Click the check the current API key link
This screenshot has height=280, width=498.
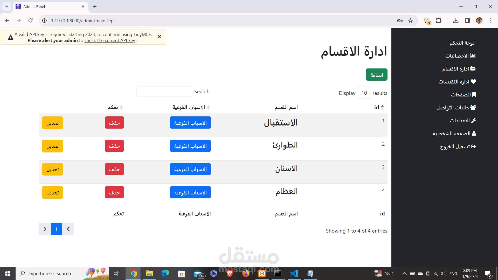click(x=110, y=40)
